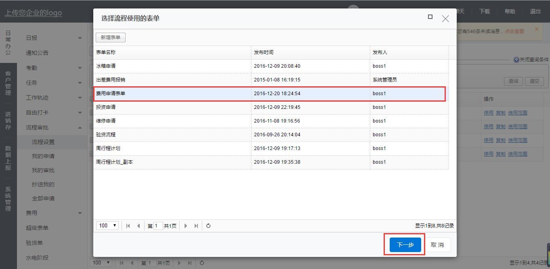The width and height of the screenshot is (550, 269).
Task: Refresh the form list in dialog
Action: (208, 226)
